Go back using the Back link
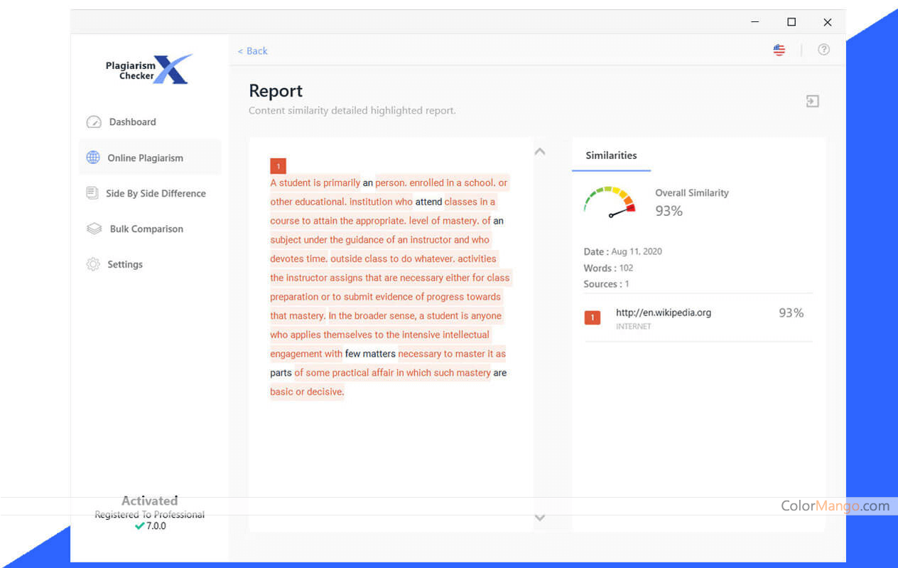898x568 pixels. [253, 51]
